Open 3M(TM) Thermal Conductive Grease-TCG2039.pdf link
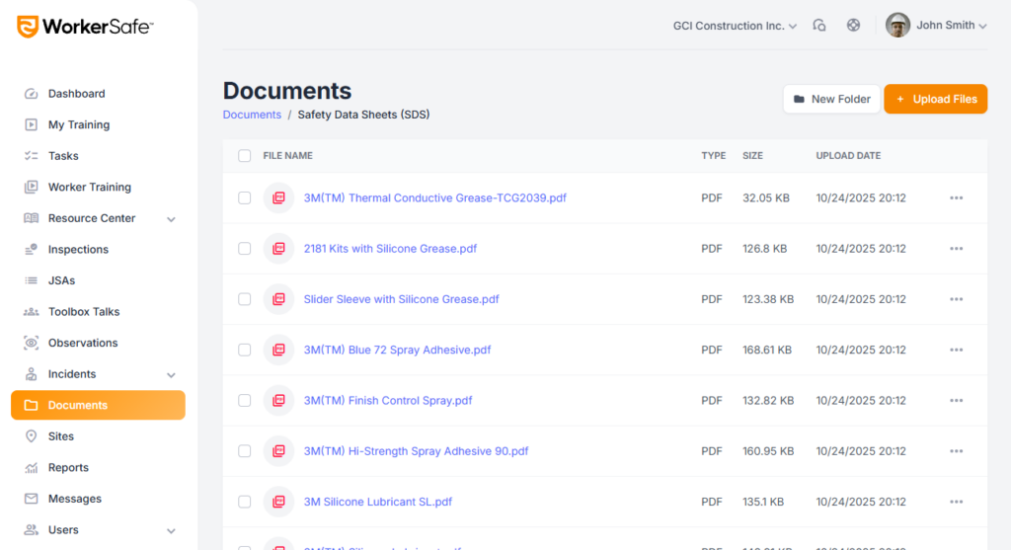Image resolution: width=1011 pixels, height=550 pixels. (x=435, y=197)
